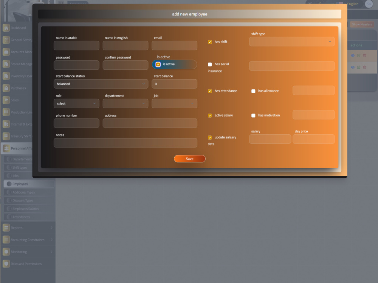The image size is (378, 283).
Task: Click the Reports sidebar icon
Action: [x=6, y=228]
